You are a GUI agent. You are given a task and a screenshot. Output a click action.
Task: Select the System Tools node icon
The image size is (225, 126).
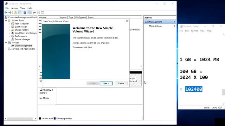[x=9, y=20]
